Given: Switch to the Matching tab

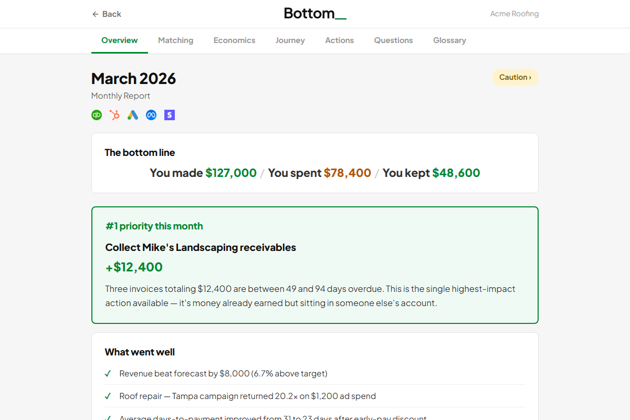Looking at the screenshot, I should coord(175,40).
